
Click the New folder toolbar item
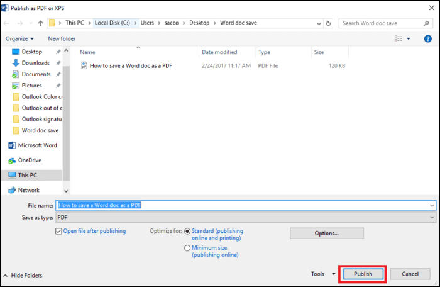tap(62, 38)
